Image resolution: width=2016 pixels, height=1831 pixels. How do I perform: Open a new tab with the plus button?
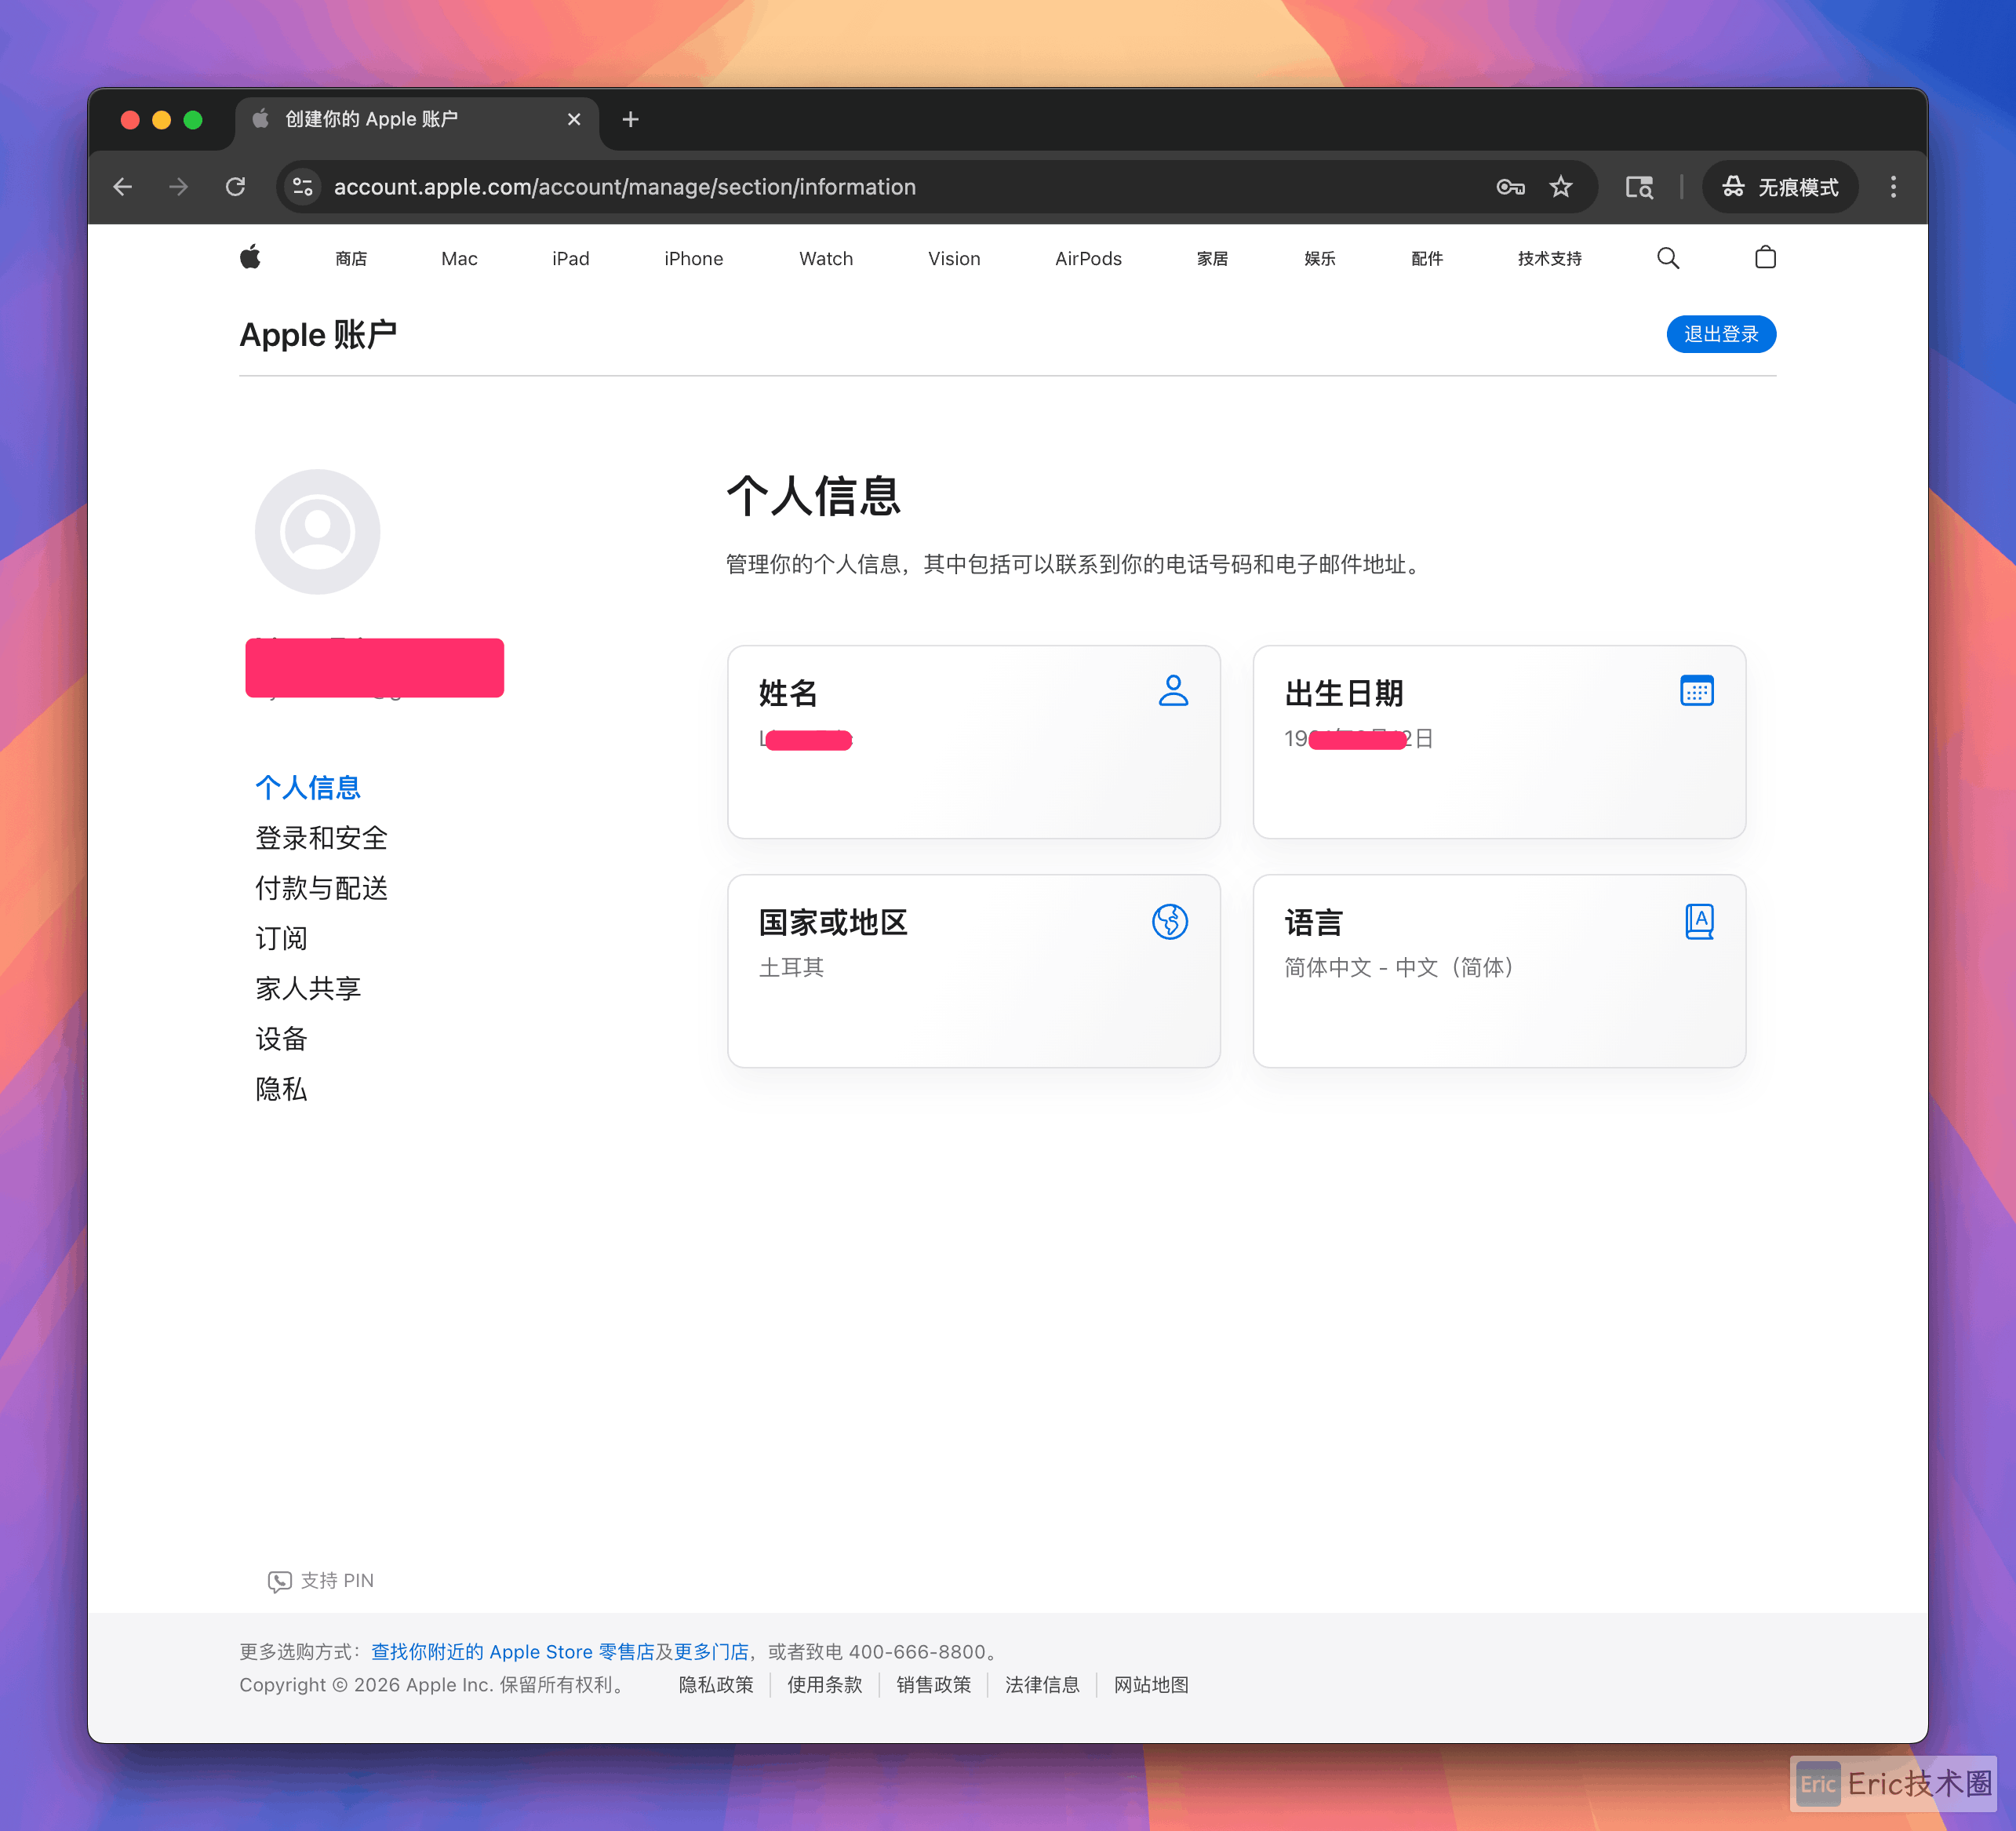click(630, 120)
